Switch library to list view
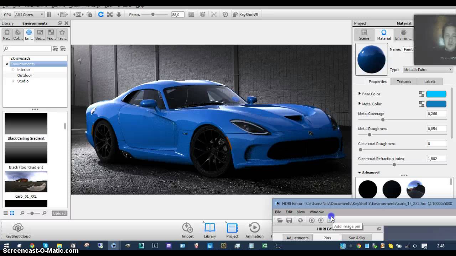Screen dimensions: 456x256 tap(6, 213)
